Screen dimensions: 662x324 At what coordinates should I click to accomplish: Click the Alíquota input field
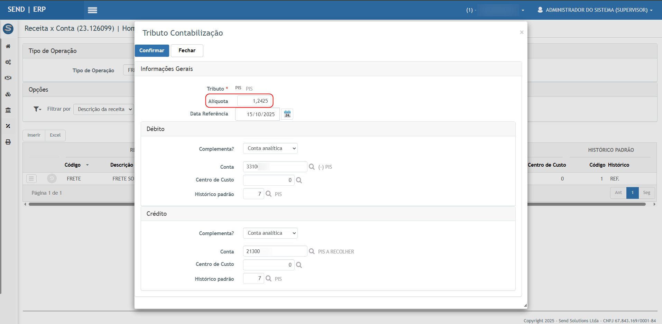[x=255, y=101]
